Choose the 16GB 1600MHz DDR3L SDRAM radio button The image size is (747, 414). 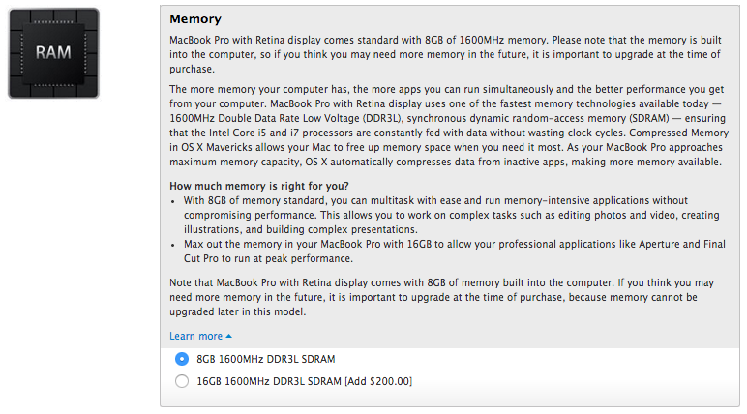pos(182,381)
